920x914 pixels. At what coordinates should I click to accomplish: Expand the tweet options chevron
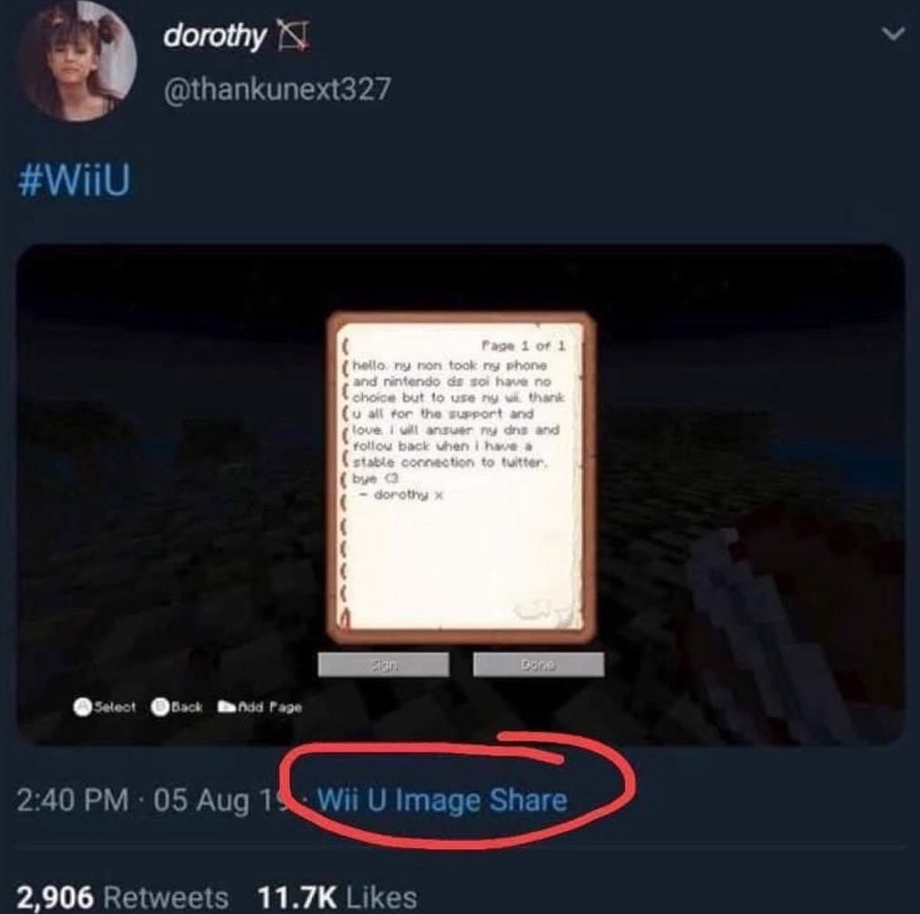point(894,35)
